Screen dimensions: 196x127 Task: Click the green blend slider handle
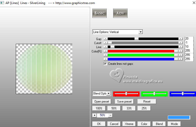[154, 93]
